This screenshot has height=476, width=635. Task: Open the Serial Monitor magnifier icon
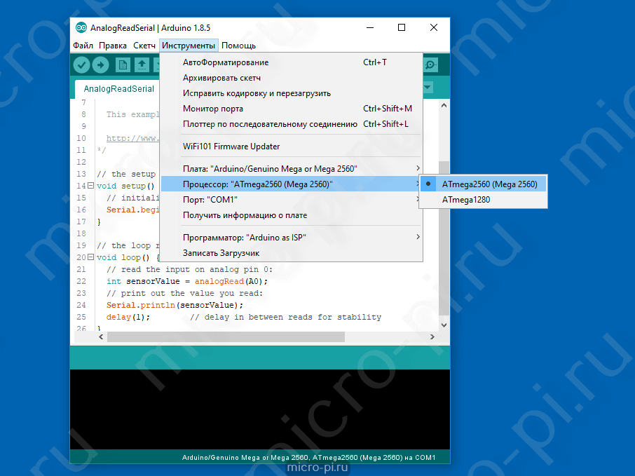(x=430, y=65)
